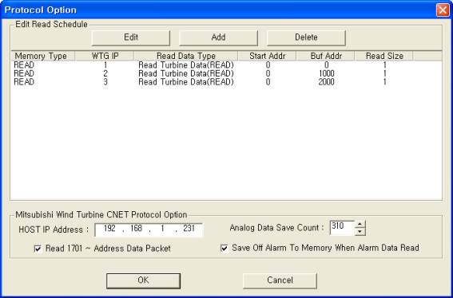This screenshot has width=453, height=298.
Task: Close the Protocol Option window
Action: (x=443, y=10)
